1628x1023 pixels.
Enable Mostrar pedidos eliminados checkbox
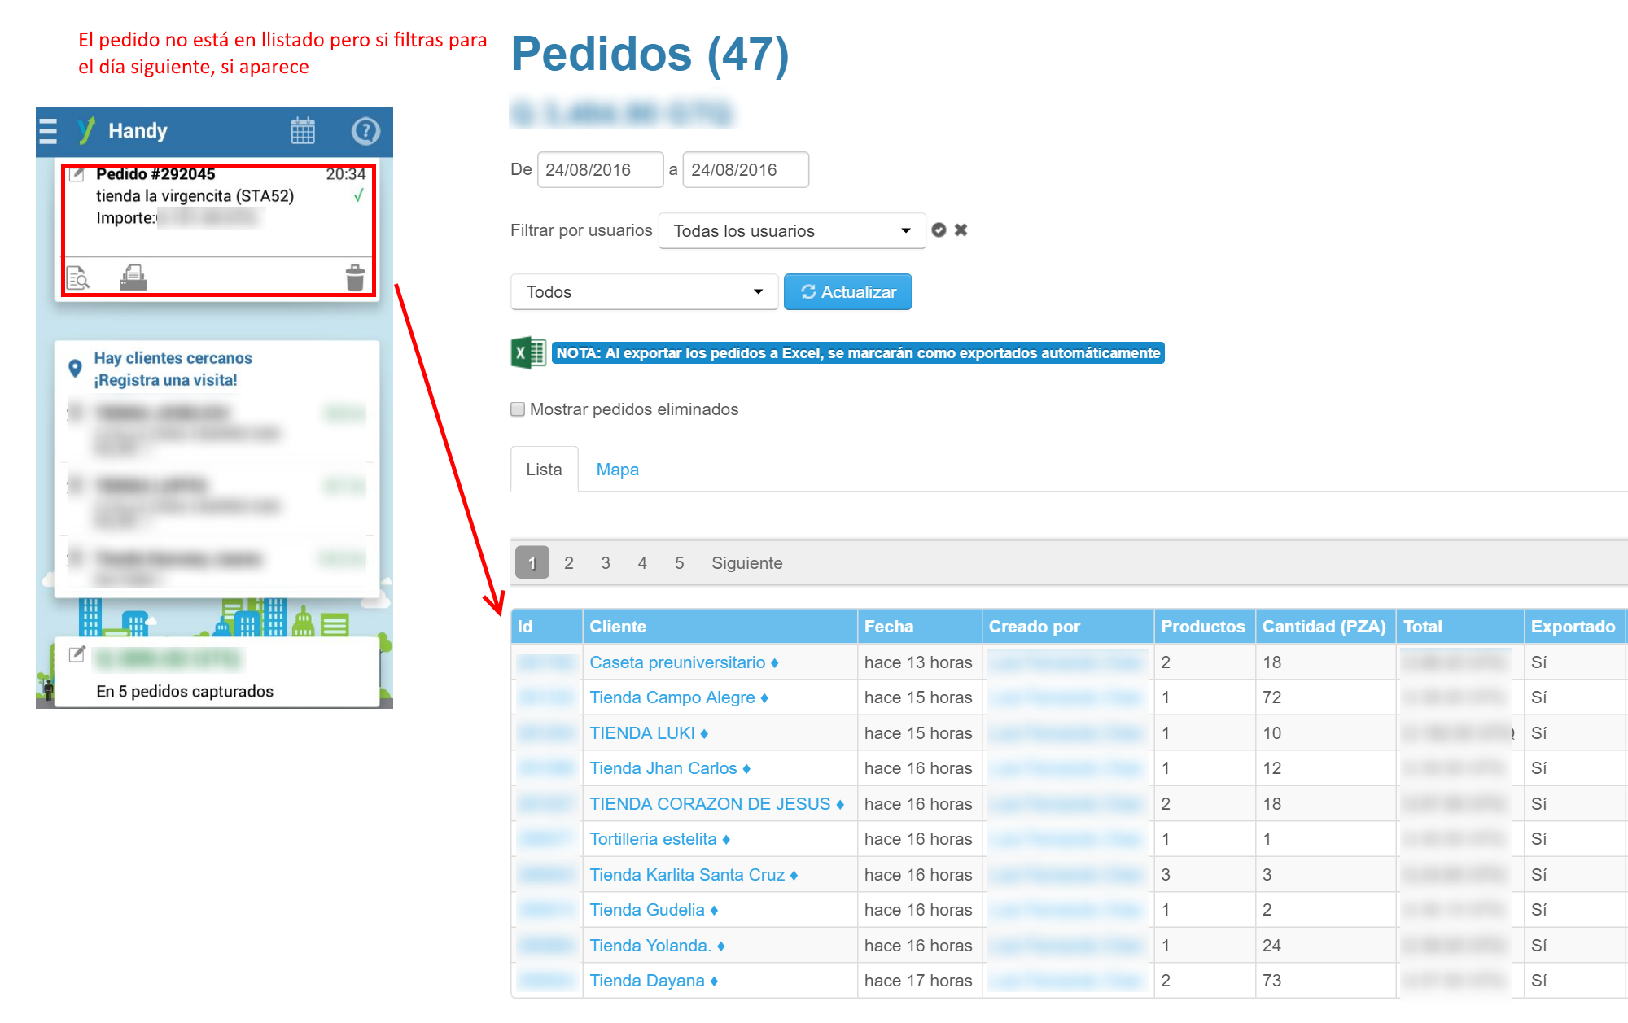click(x=518, y=409)
